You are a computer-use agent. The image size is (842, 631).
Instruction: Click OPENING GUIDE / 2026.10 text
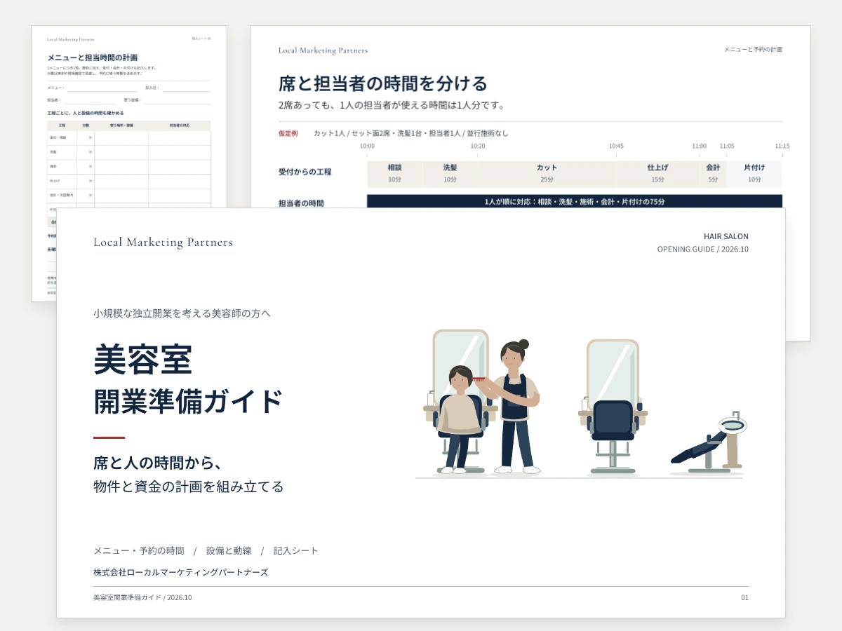[x=703, y=250]
